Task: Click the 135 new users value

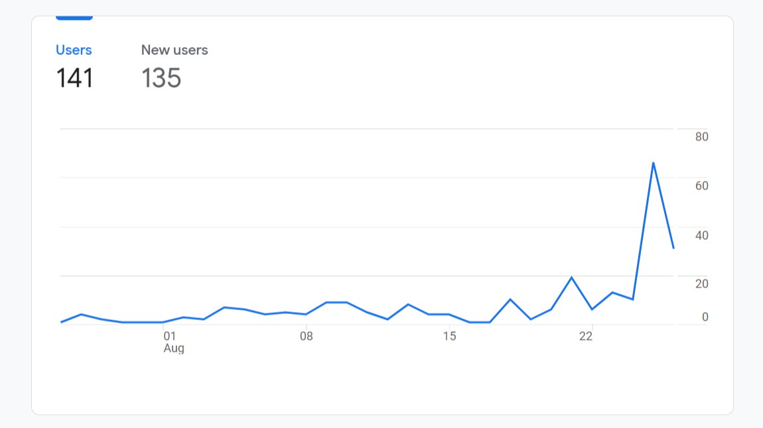Action: pos(161,78)
